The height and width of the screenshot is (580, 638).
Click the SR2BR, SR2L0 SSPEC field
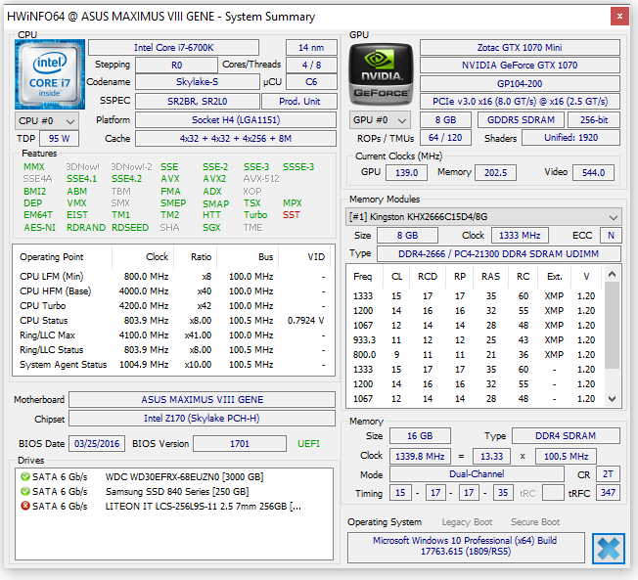coord(198,102)
